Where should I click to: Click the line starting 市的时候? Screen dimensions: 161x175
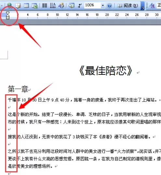[84, 122]
